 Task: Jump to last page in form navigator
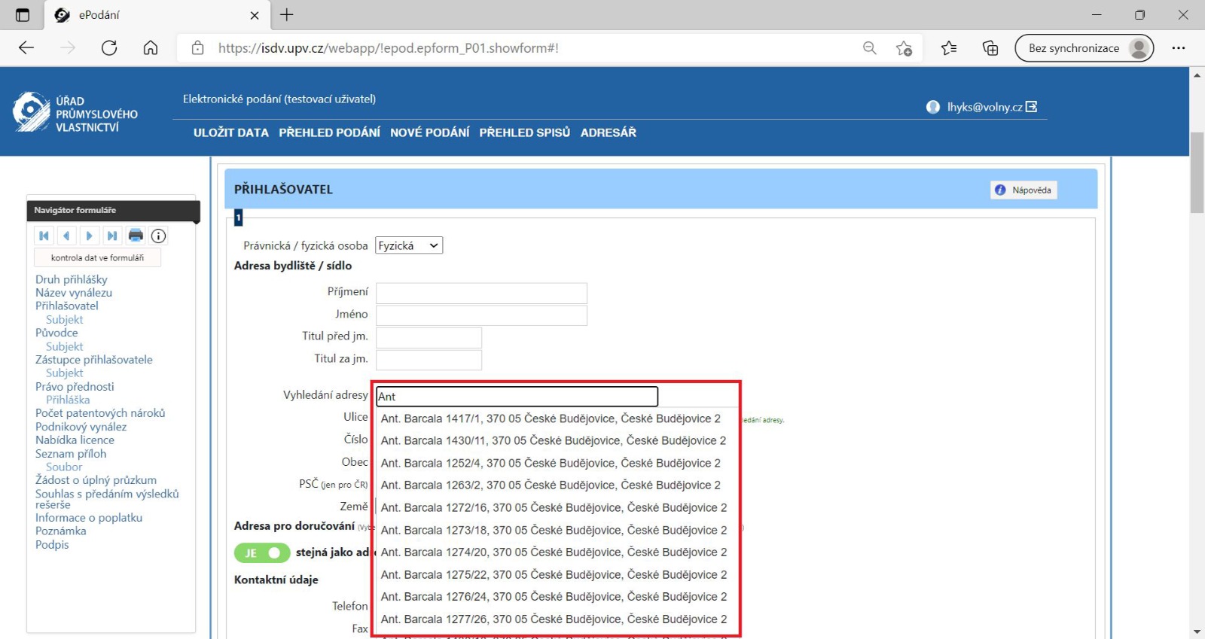click(112, 236)
